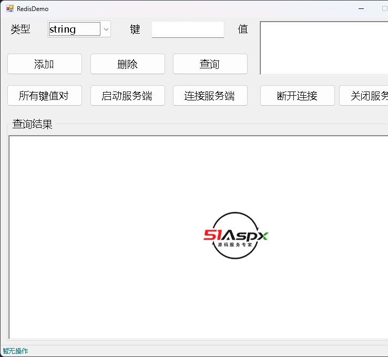388x357 pixels.
Task: Click the 启动服务端 button
Action: [x=128, y=96]
